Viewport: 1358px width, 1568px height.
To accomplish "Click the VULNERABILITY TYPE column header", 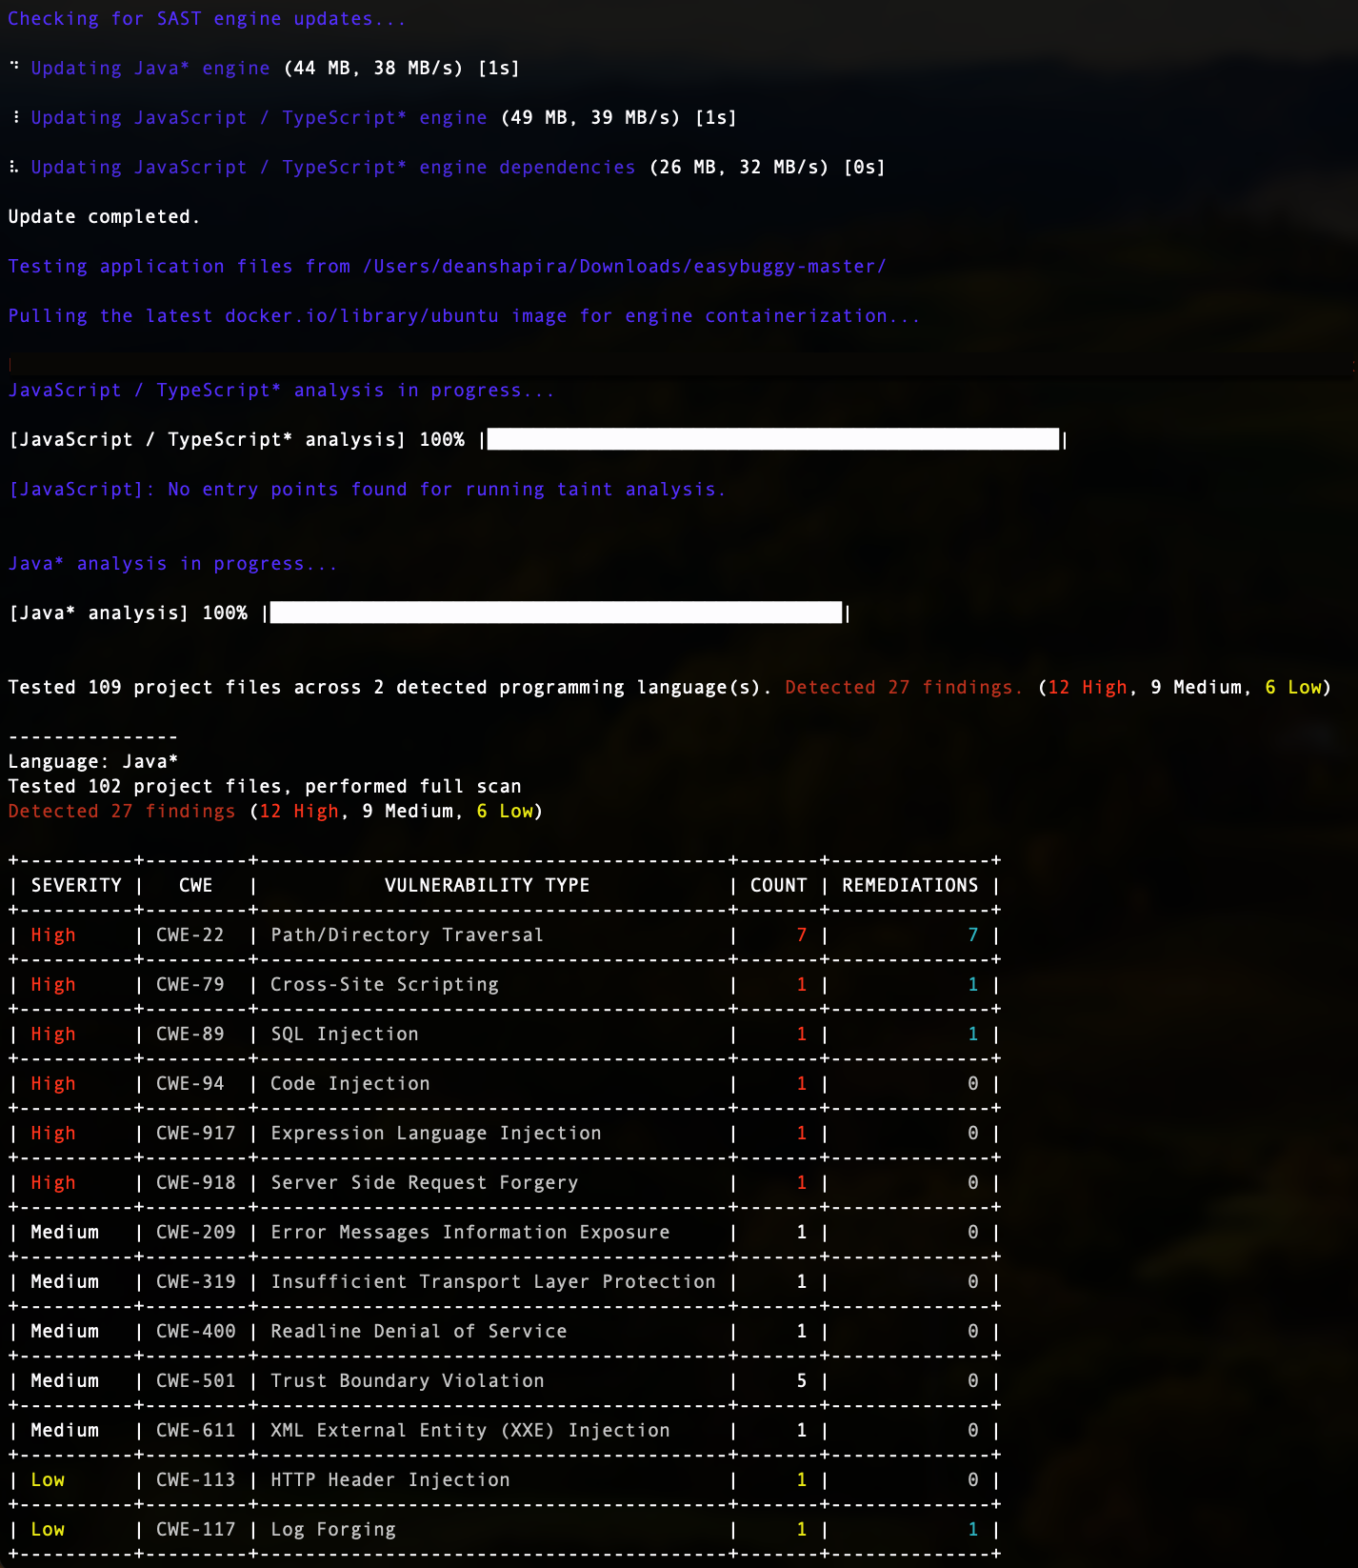I will tap(487, 886).
